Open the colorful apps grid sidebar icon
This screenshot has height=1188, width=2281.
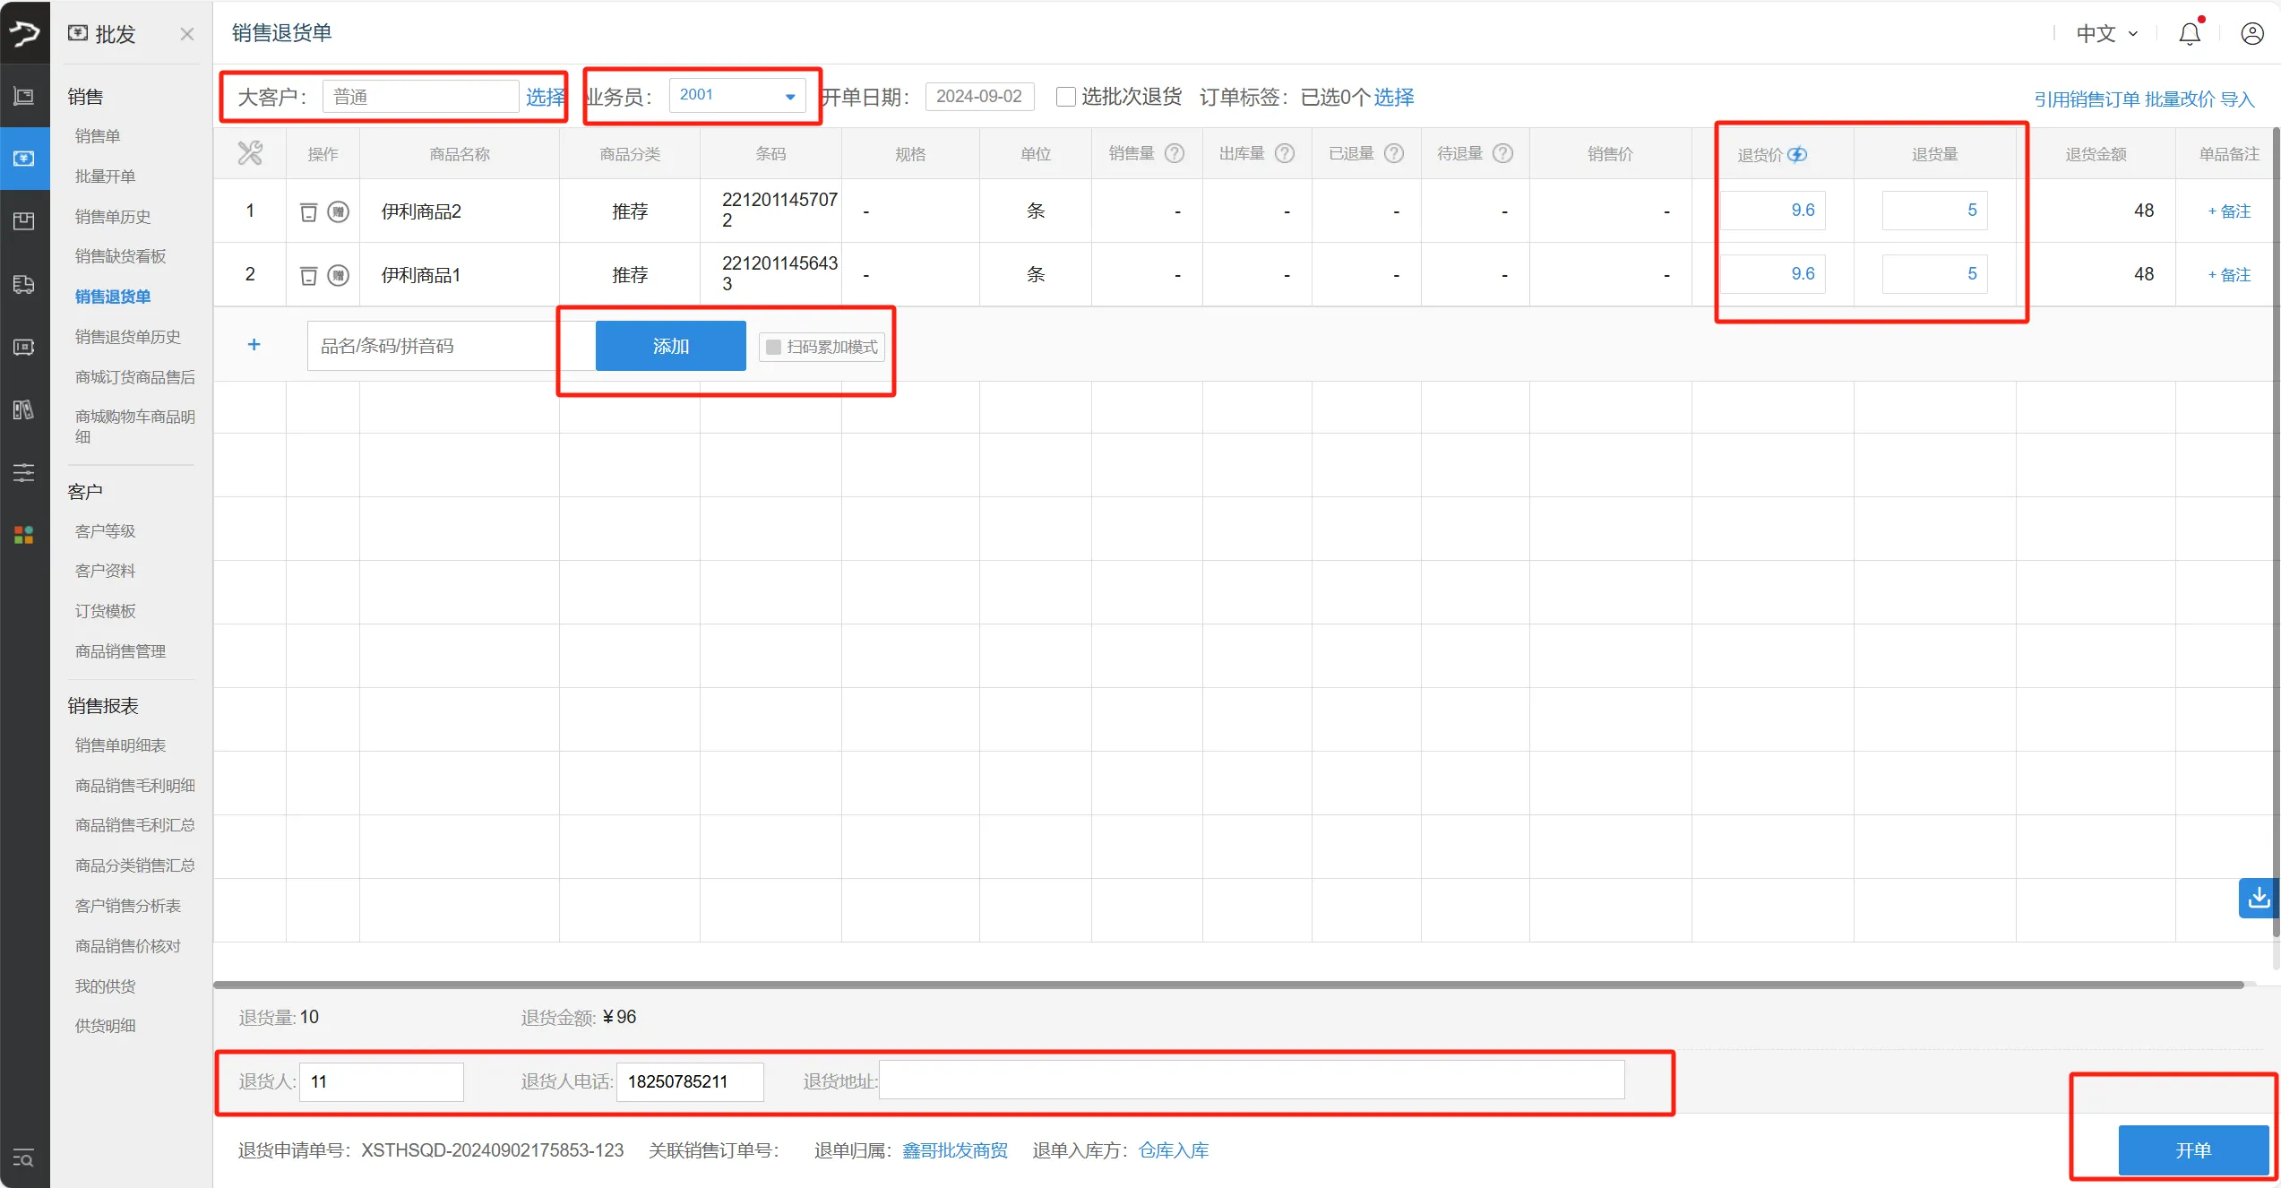coord(24,535)
